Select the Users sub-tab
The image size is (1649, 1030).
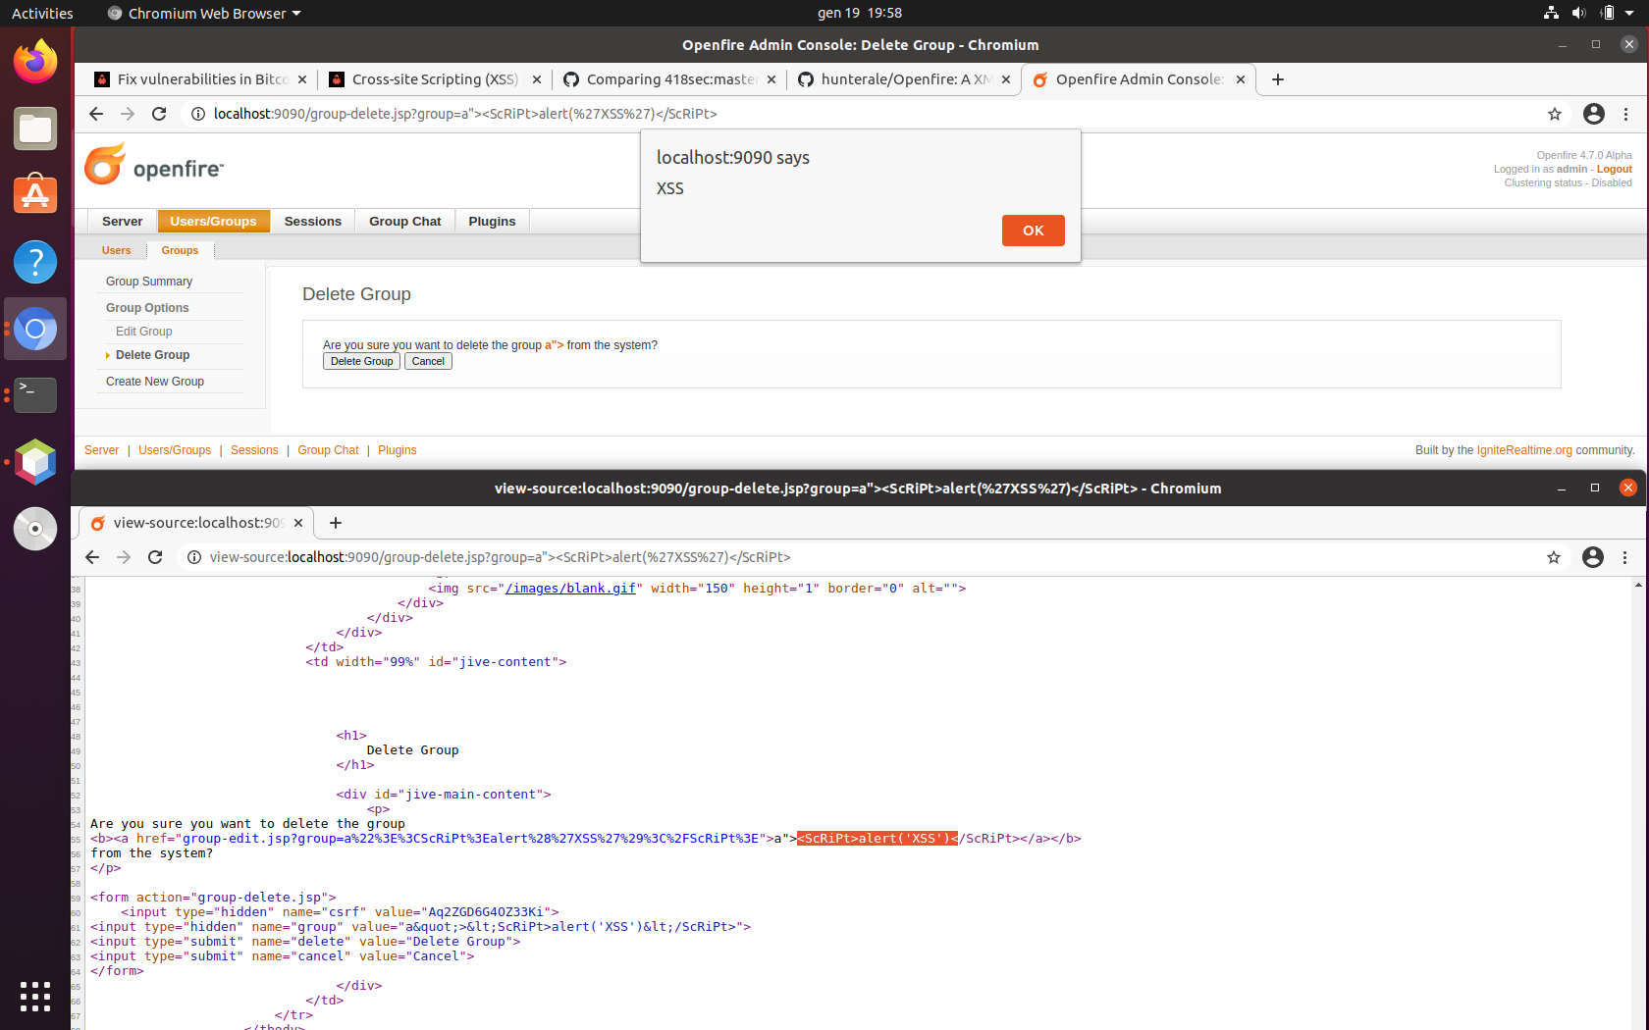[x=117, y=251]
